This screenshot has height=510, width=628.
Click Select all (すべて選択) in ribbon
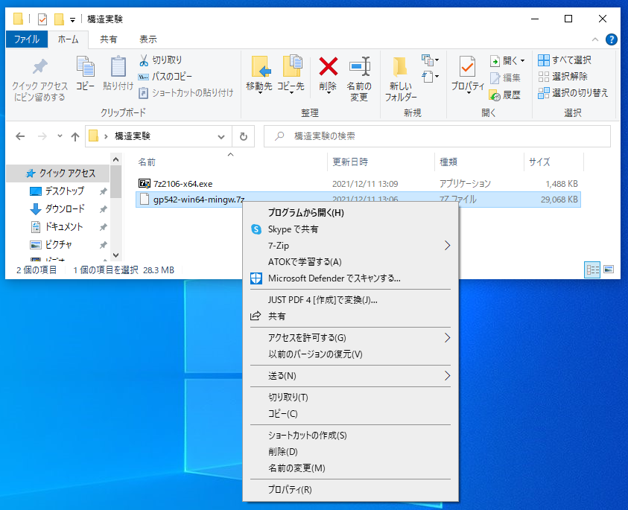[x=565, y=60]
